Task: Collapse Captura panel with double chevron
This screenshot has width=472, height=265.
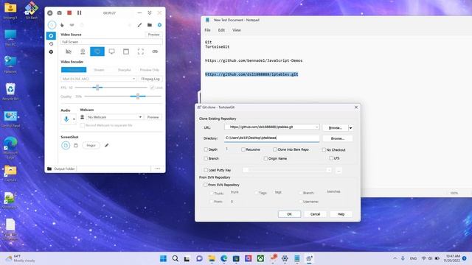Action: (150, 13)
